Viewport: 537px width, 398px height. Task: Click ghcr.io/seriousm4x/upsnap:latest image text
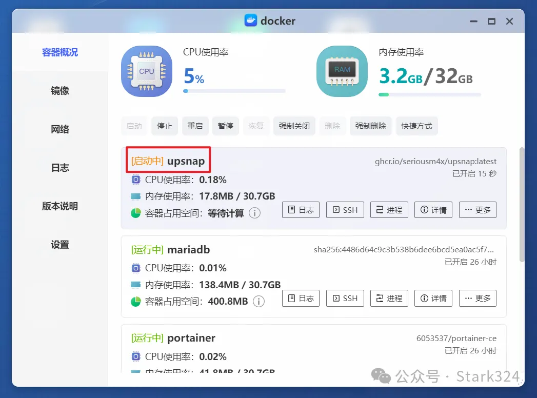tap(435, 162)
